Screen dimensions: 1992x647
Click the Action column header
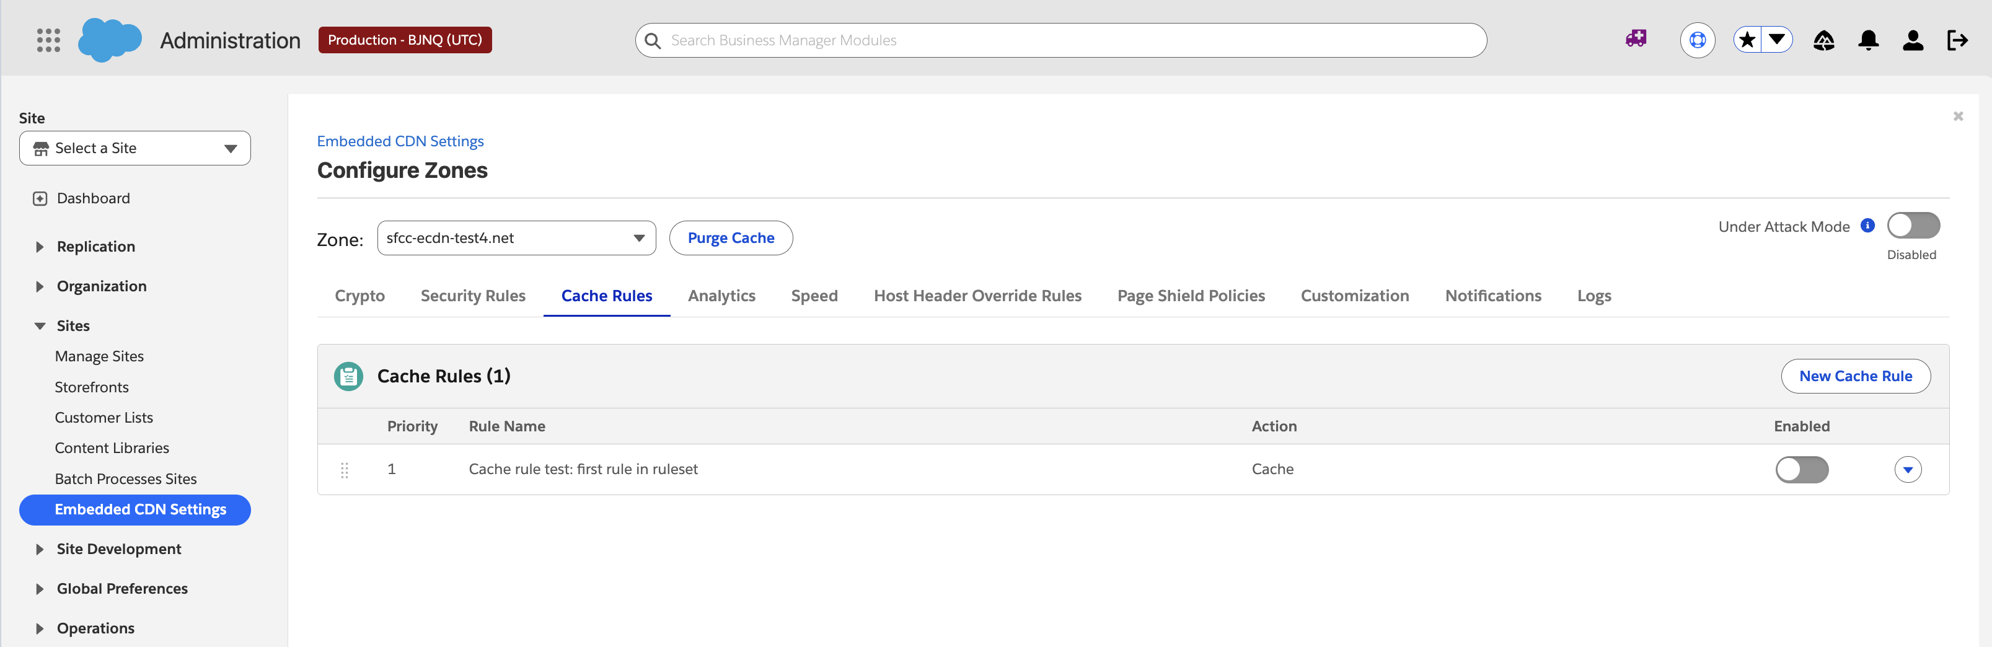(x=1274, y=427)
